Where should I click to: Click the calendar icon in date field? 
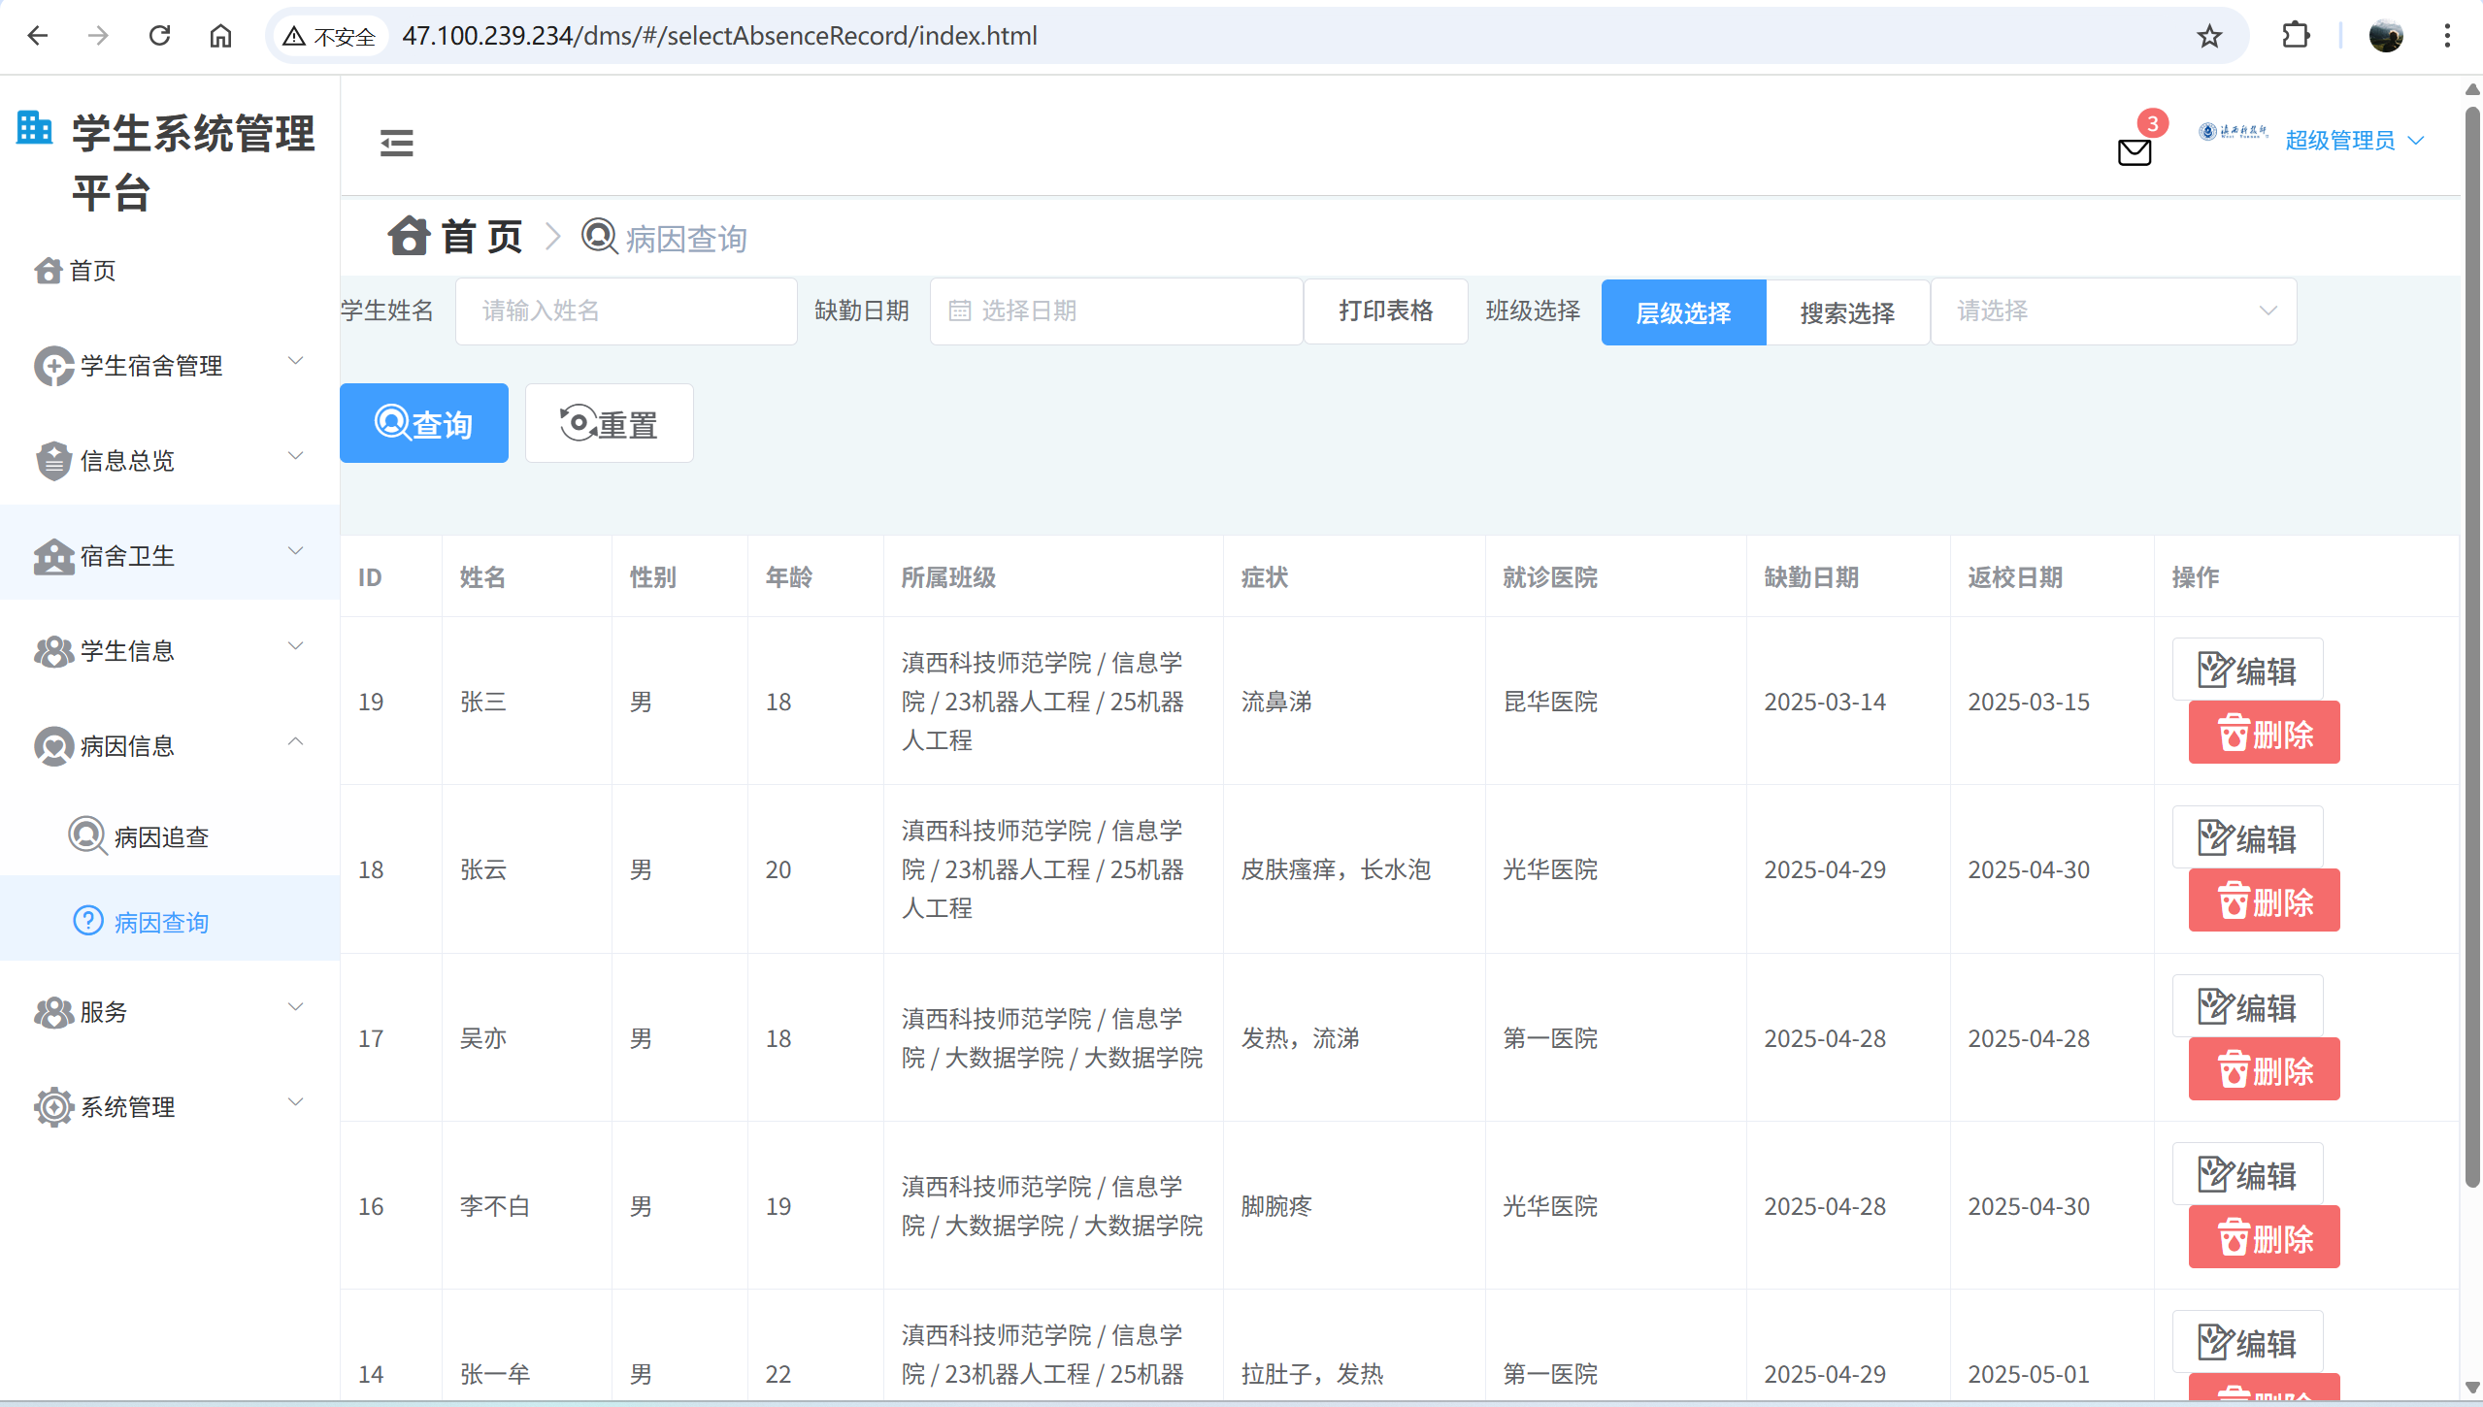(x=959, y=311)
